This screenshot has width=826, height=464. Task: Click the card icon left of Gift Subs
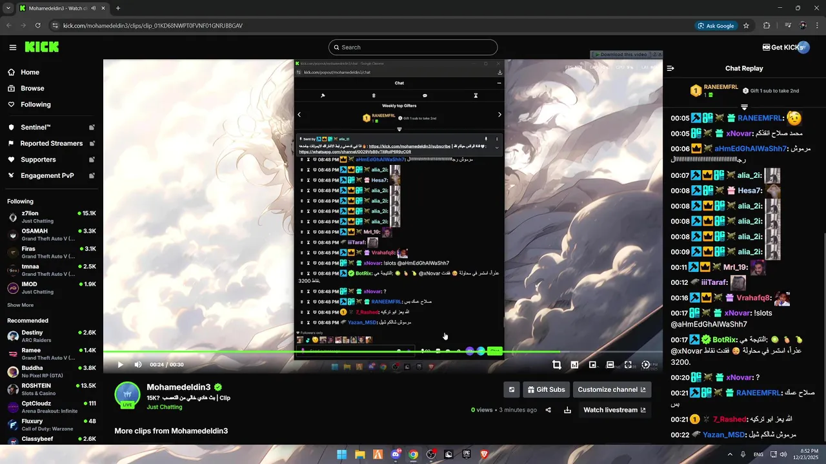(512, 389)
